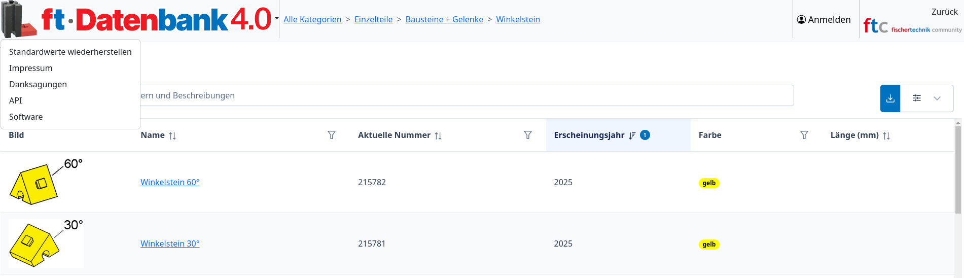Viewport: 964px width, 278px height.
Task: Choose the API menu item
Action: [16, 100]
